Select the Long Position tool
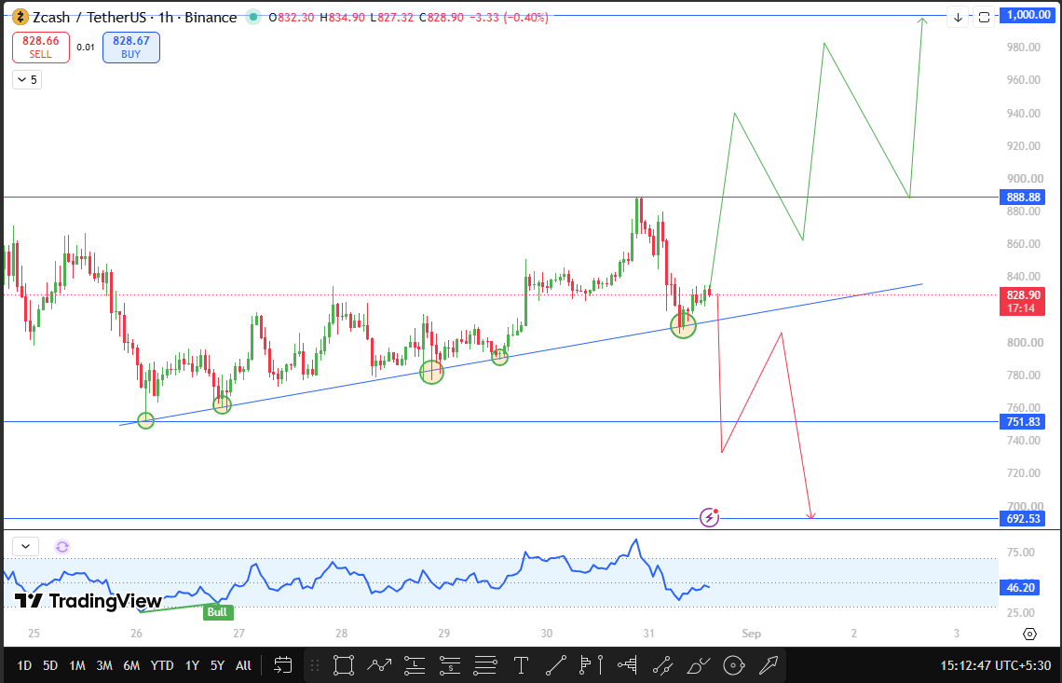The height and width of the screenshot is (683, 1062). (x=415, y=665)
